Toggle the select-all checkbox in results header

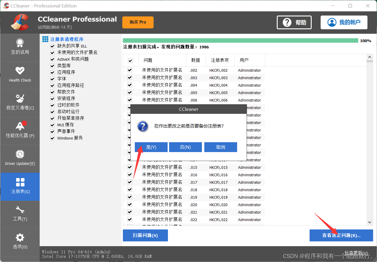pyautogui.click(x=130, y=60)
